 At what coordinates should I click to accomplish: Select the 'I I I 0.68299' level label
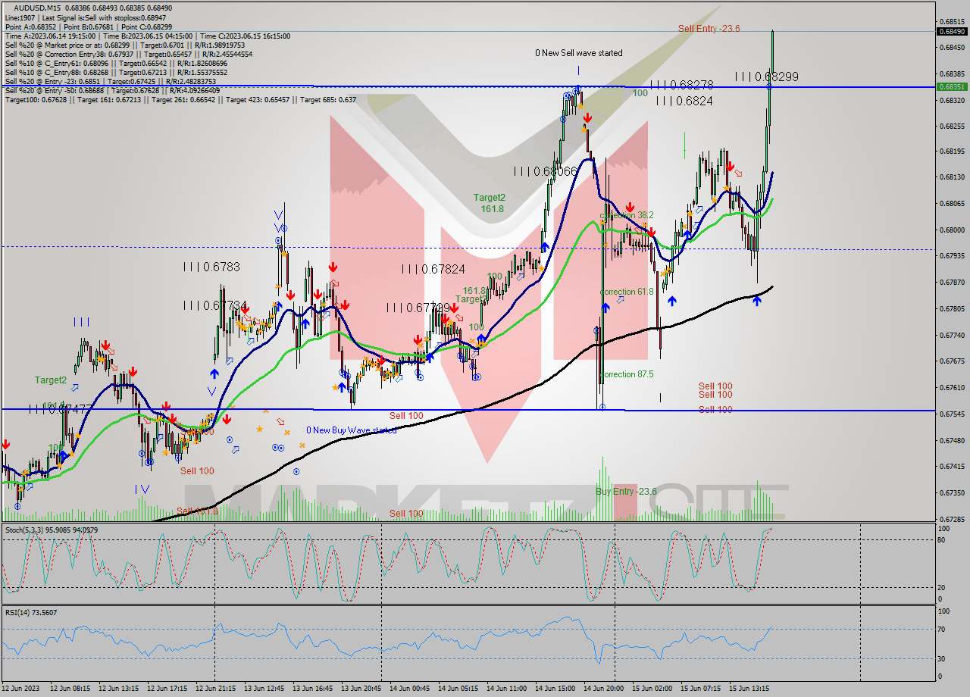pyautogui.click(x=766, y=77)
